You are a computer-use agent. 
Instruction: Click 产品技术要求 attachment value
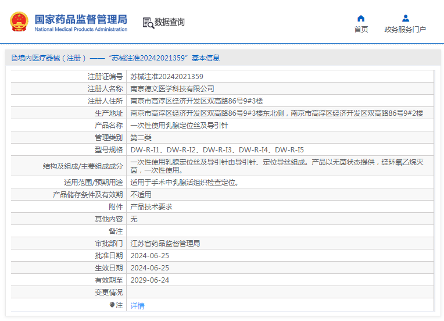click(151, 207)
